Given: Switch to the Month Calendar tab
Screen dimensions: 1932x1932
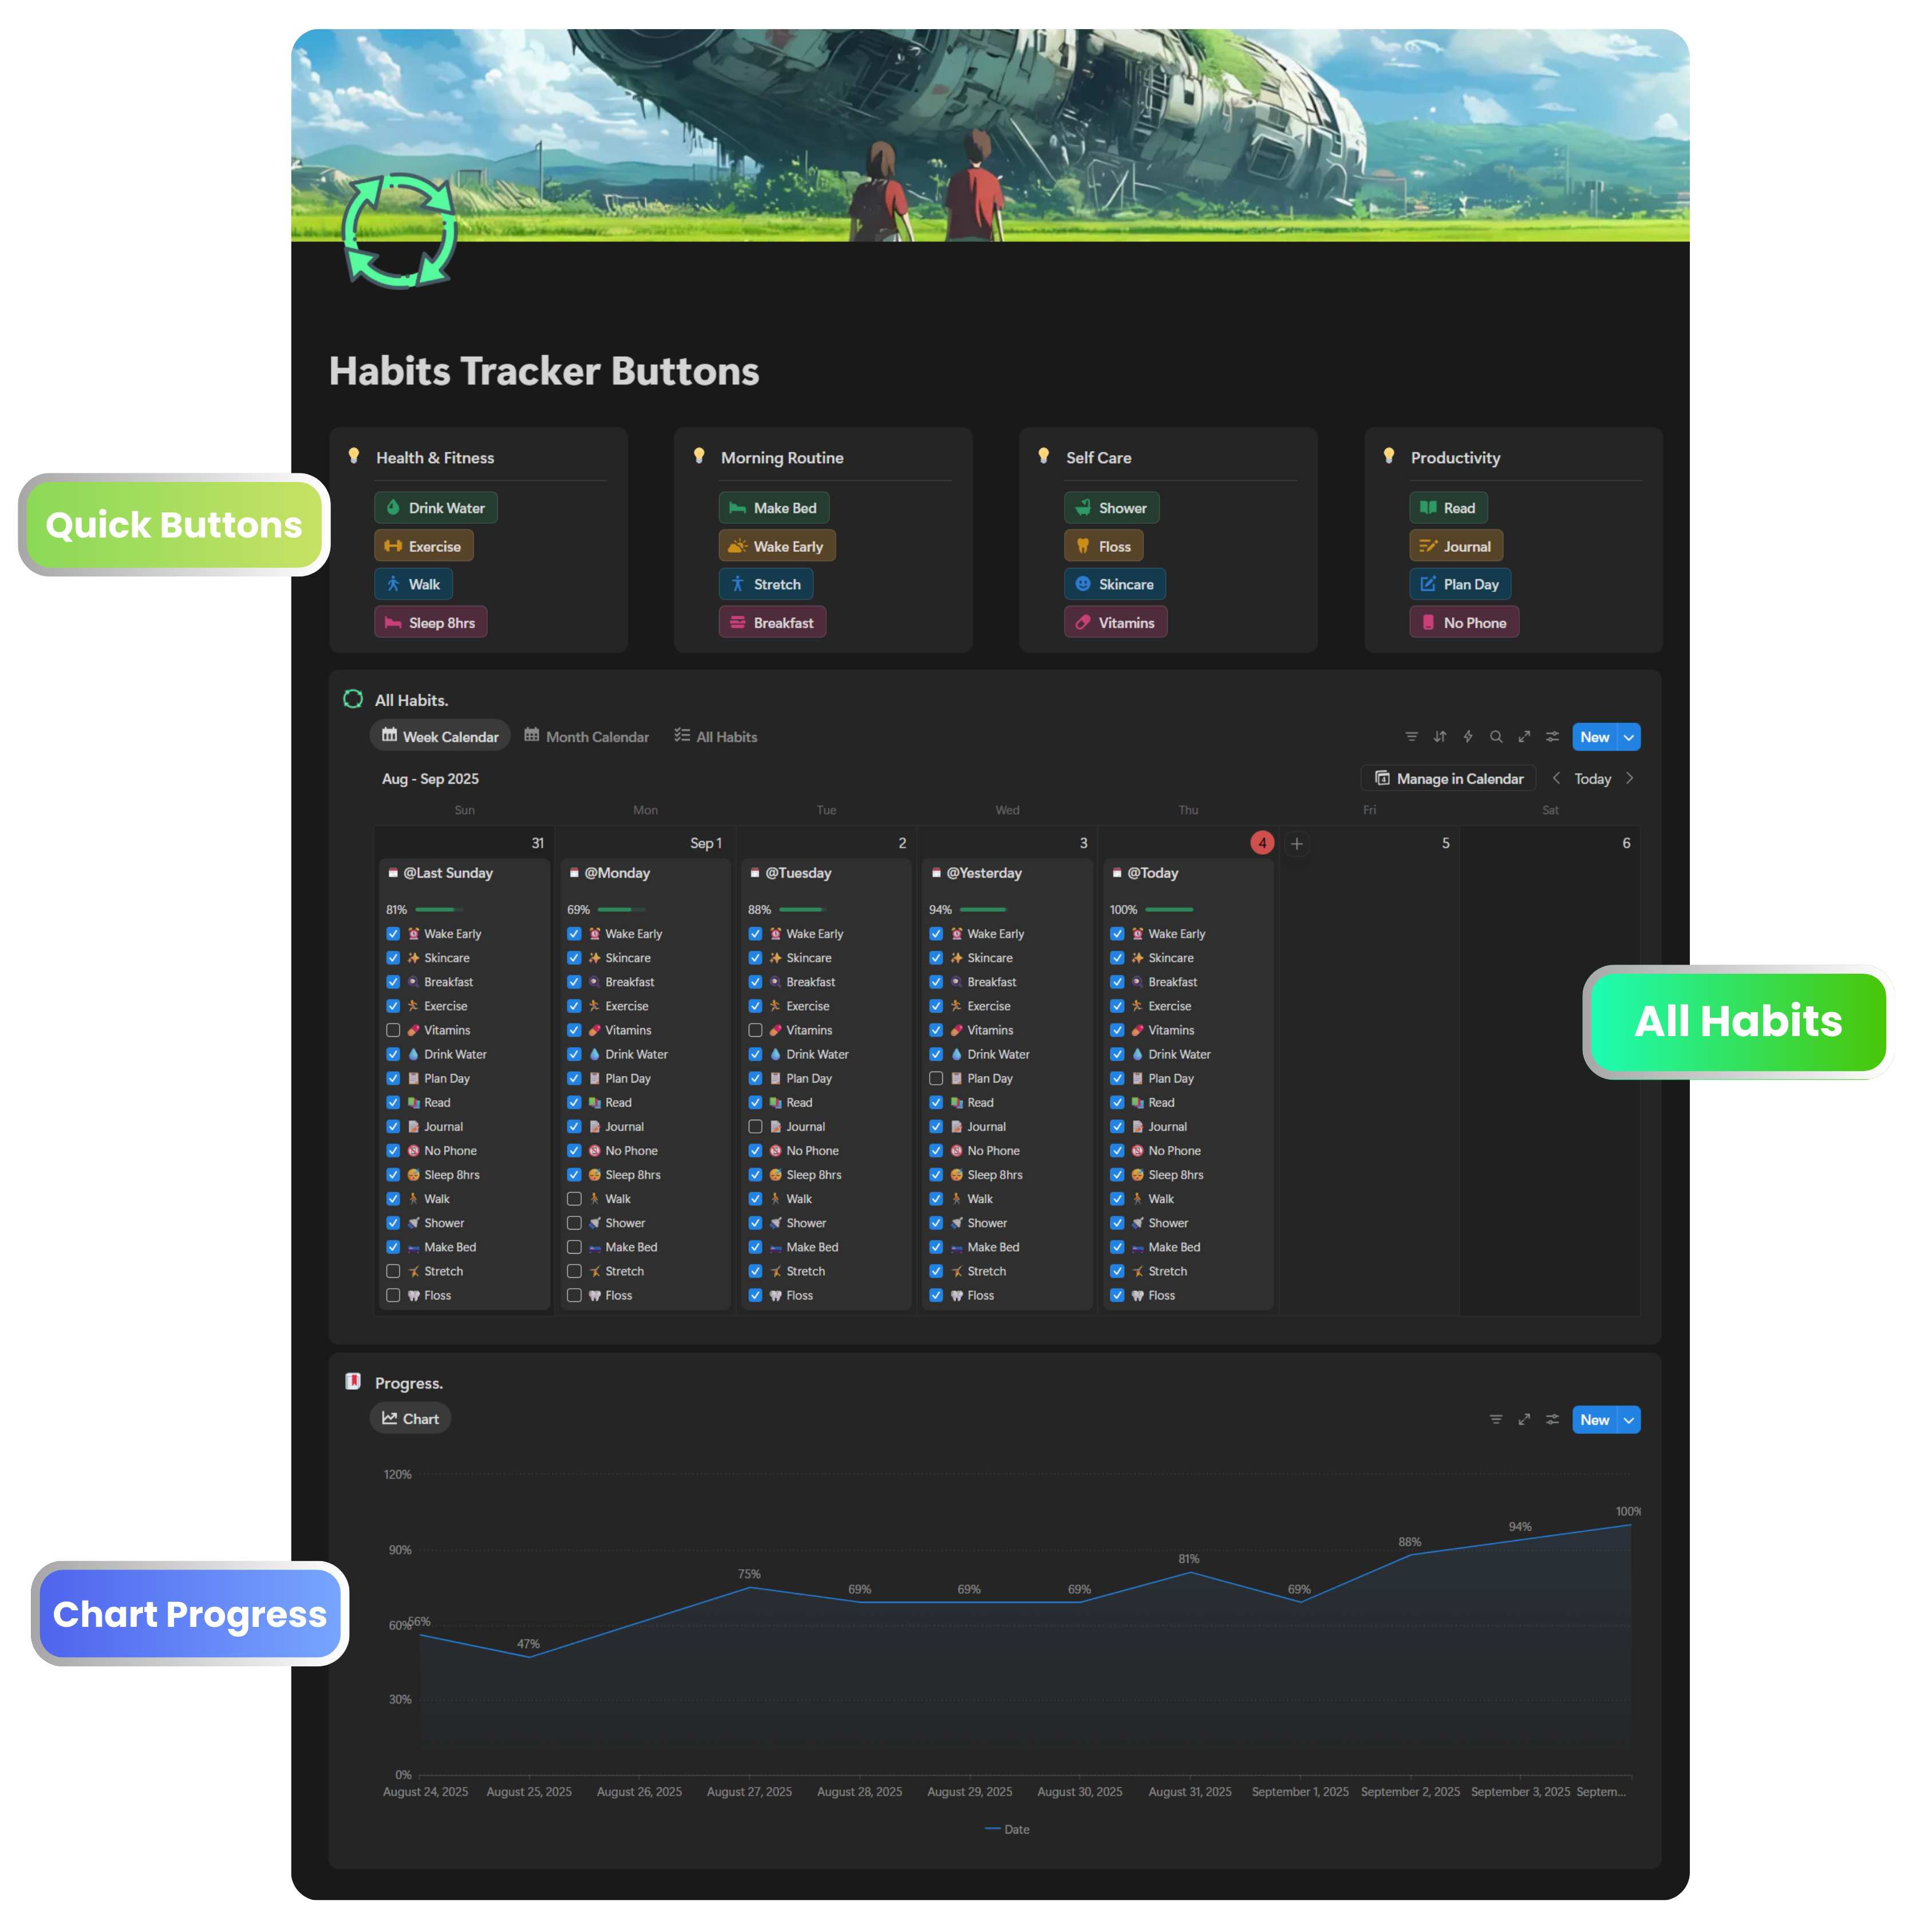Looking at the screenshot, I should pos(587,737).
